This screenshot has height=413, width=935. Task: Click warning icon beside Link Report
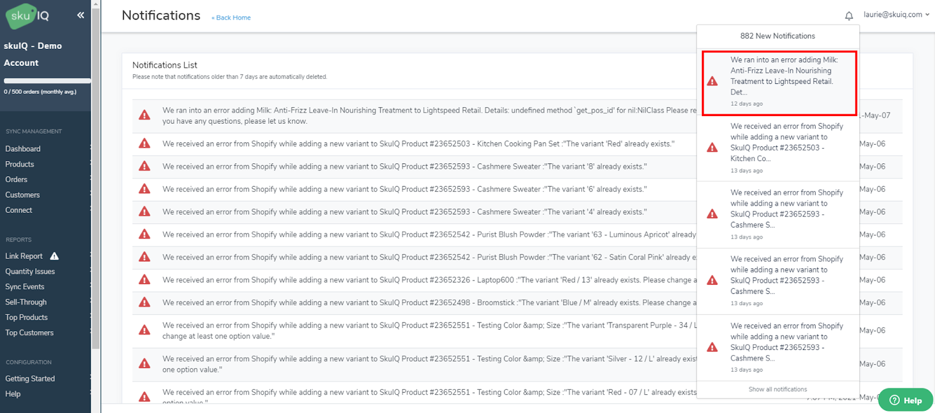(x=54, y=256)
